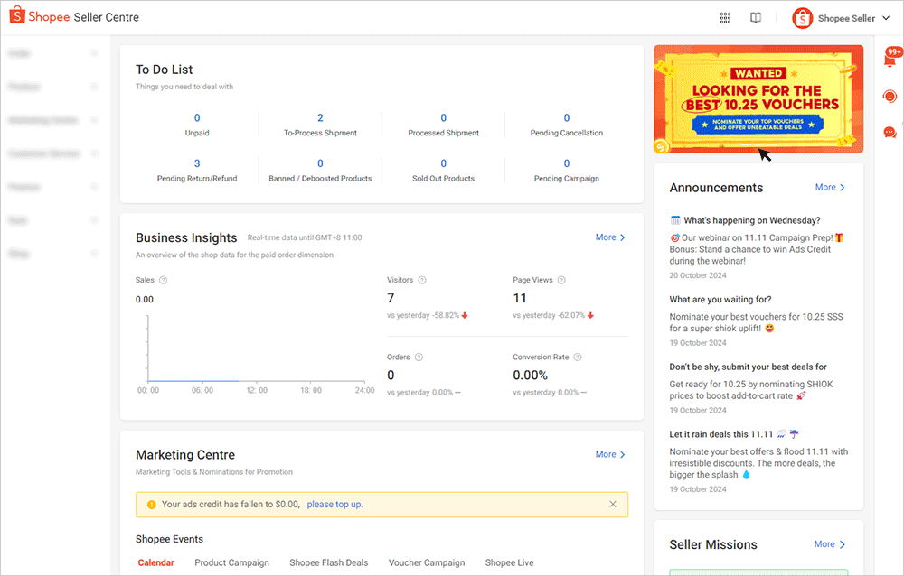Switch to the Shopee Flash Deals tab
The height and width of the screenshot is (576, 904).
pyautogui.click(x=328, y=562)
